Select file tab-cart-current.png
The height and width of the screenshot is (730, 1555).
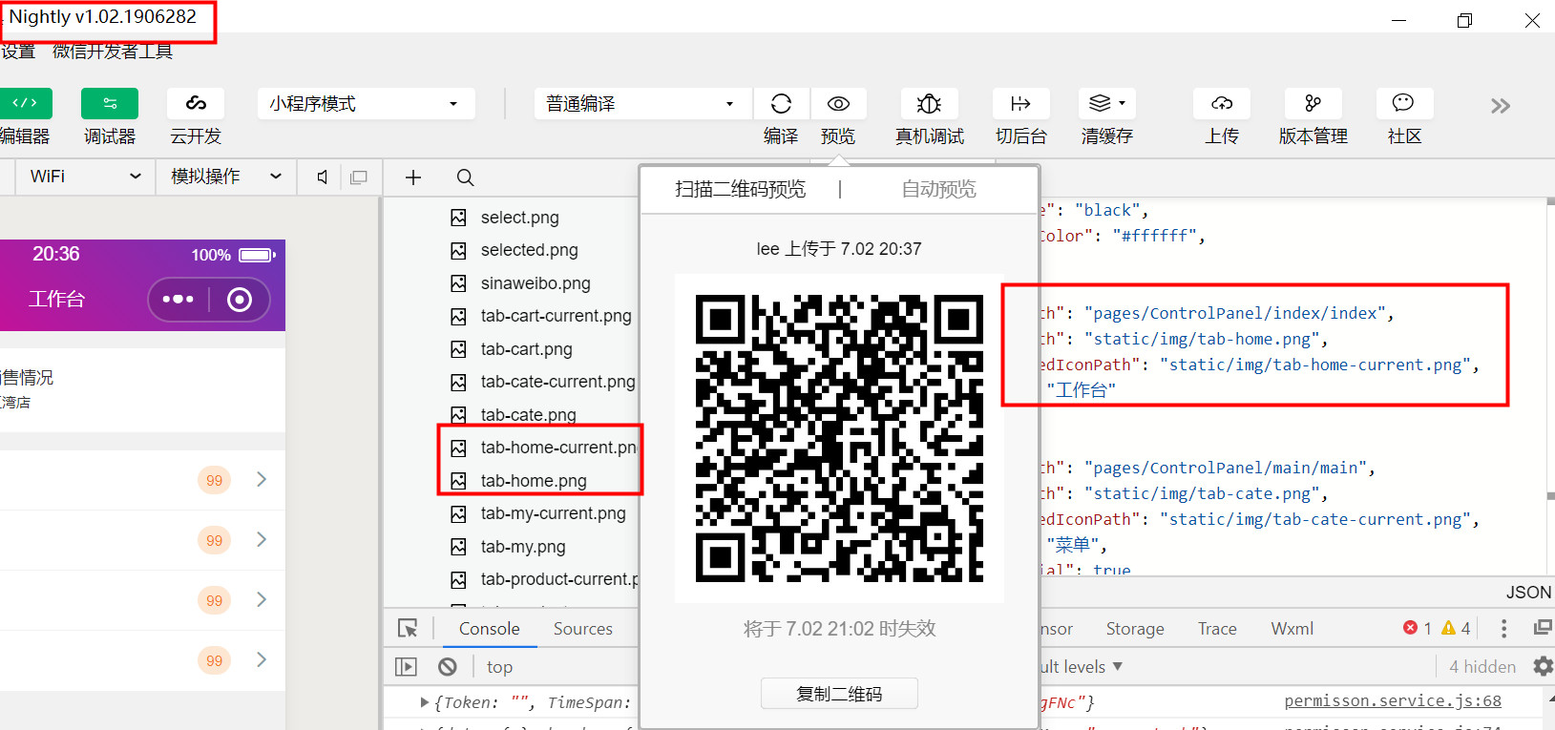[x=556, y=316]
